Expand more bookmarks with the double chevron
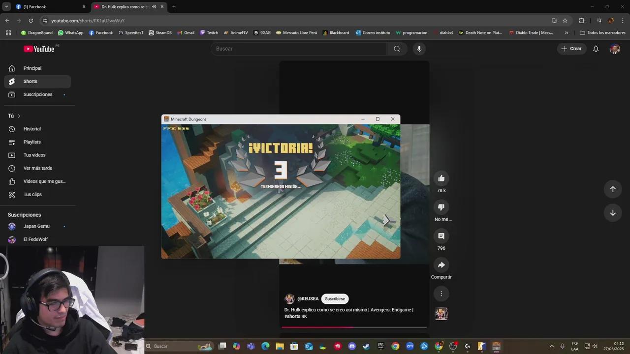Screen dimensions: 630x354 [567, 33]
